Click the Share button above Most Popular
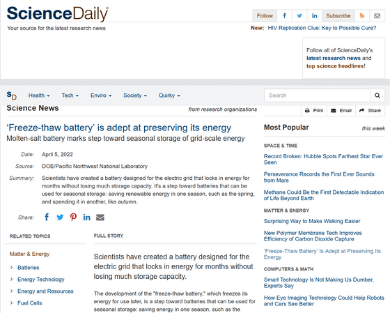Viewport: 390px width, 313px height. tap(370, 111)
